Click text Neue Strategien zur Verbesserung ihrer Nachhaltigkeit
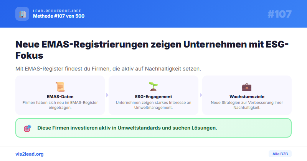This screenshot has width=307, height=161. click(247, 105)
